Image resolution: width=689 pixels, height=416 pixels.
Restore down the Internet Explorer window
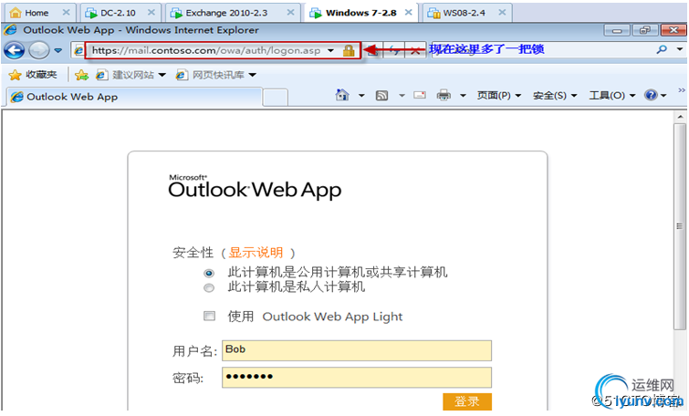click(x=644, y=30)
